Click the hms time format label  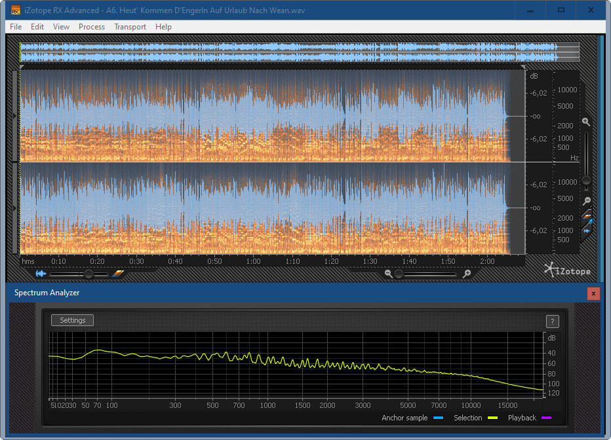[28, 261]
